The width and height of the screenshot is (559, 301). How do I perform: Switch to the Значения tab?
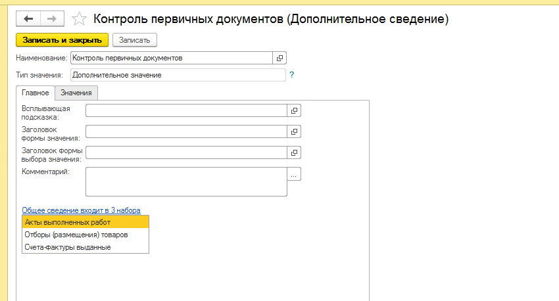coord(76,93)
